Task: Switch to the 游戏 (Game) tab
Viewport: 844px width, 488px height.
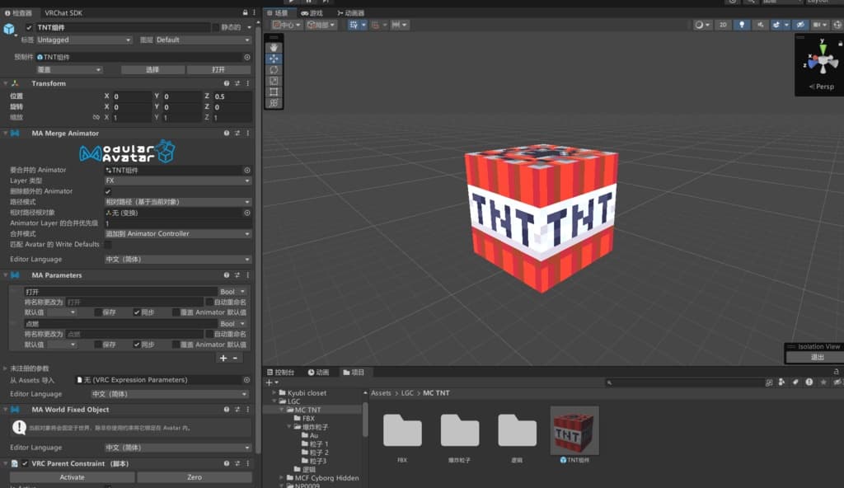Action: 312,13
